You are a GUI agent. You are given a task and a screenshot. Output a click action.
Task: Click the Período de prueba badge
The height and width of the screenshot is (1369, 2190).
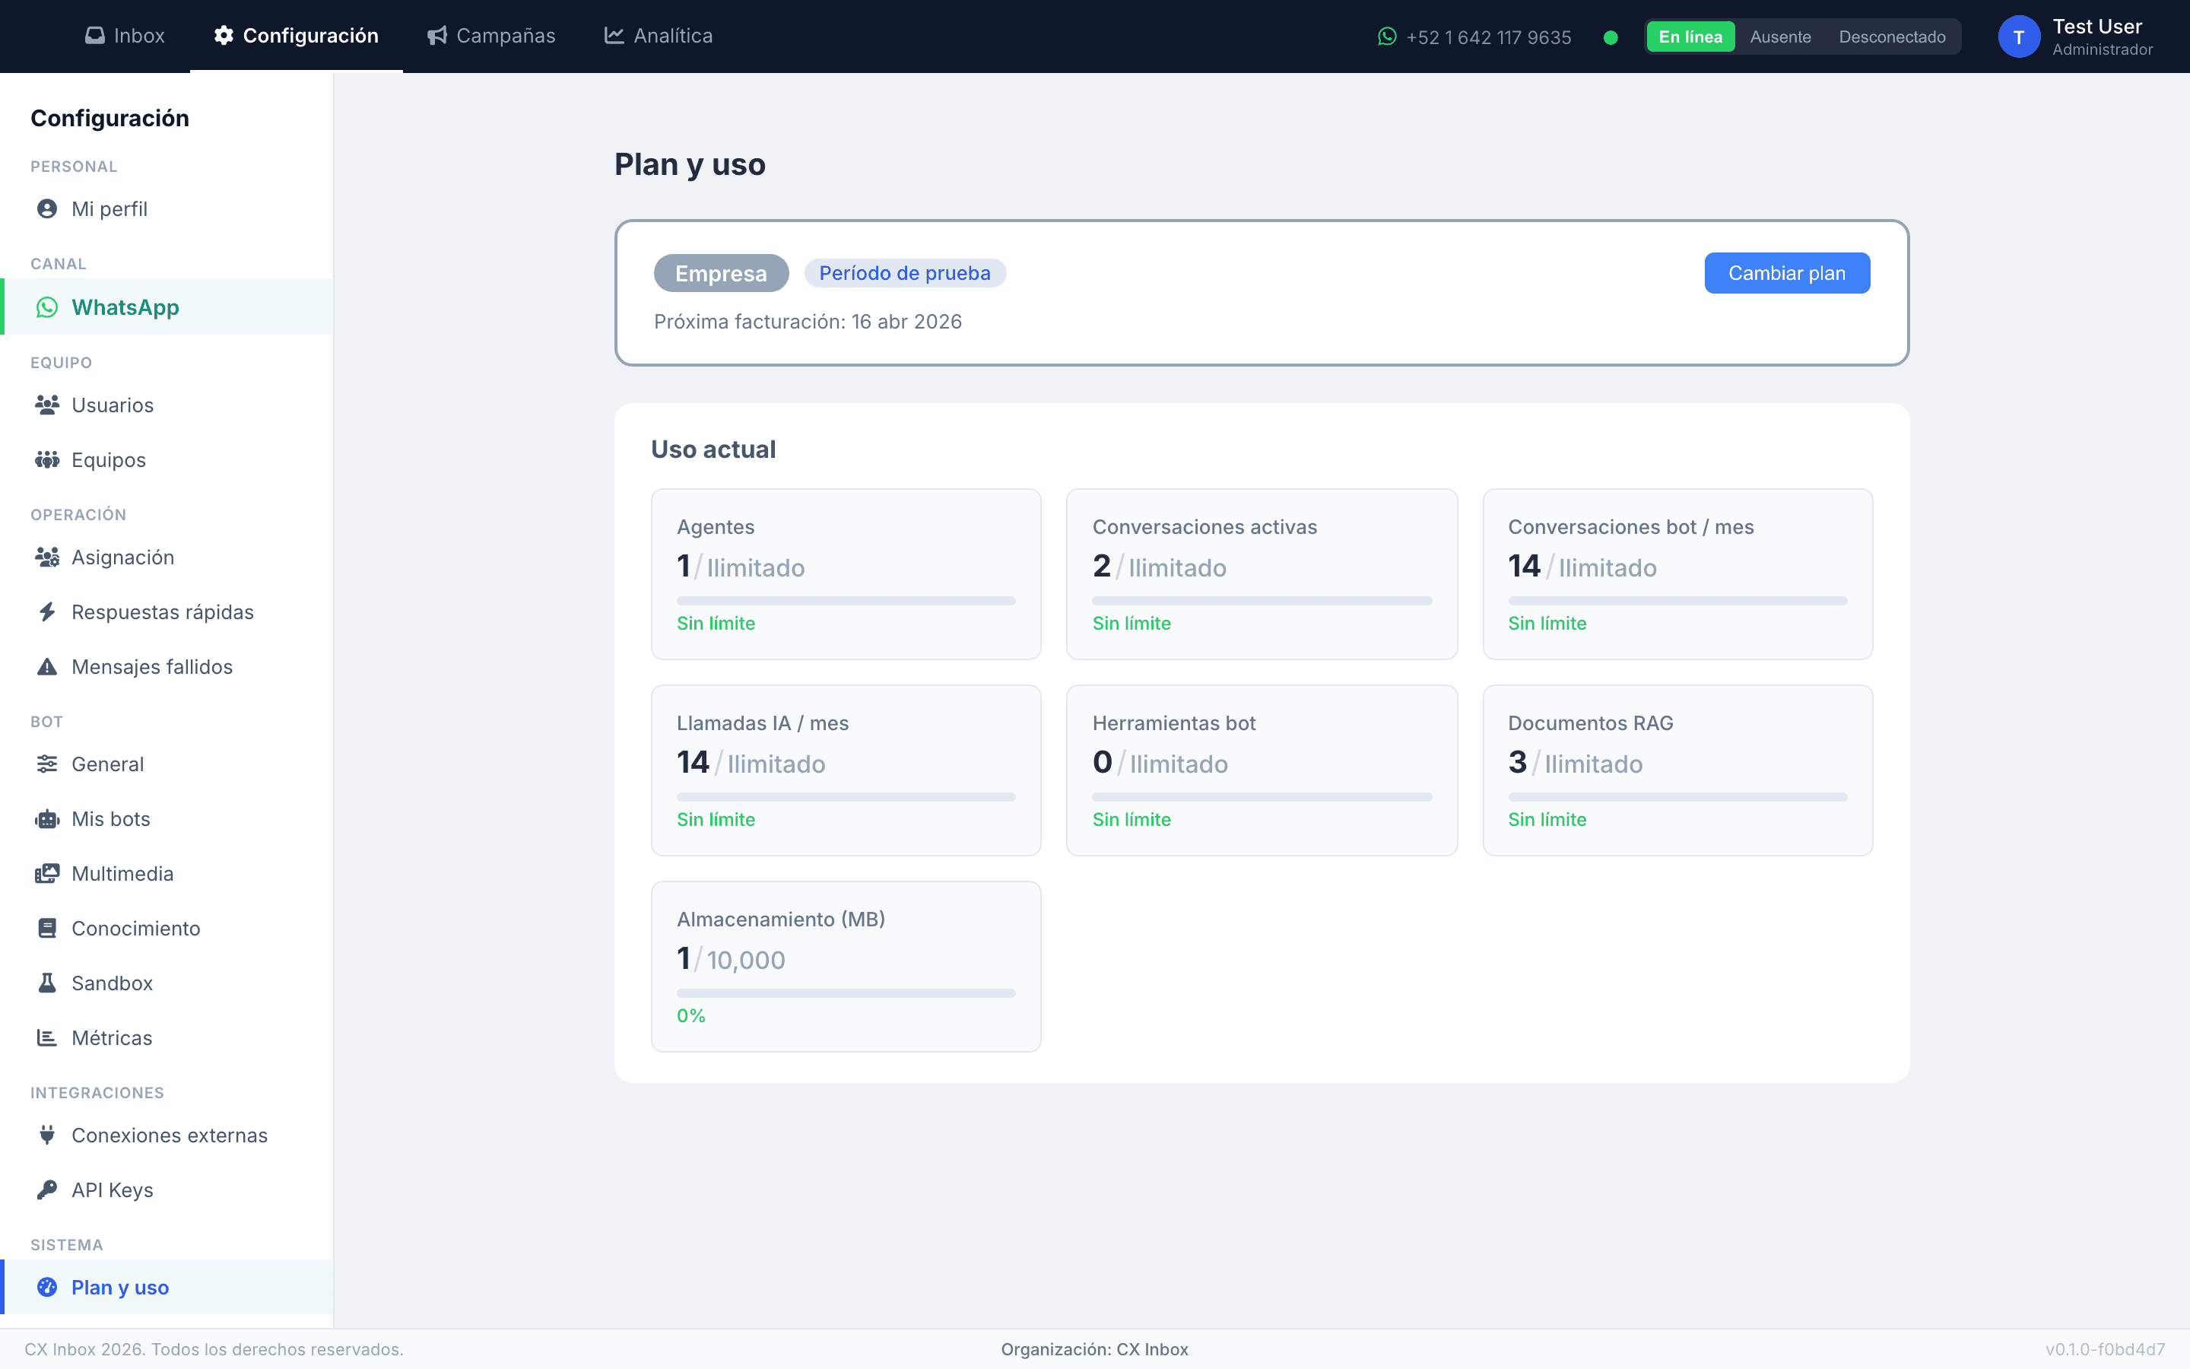905,274
